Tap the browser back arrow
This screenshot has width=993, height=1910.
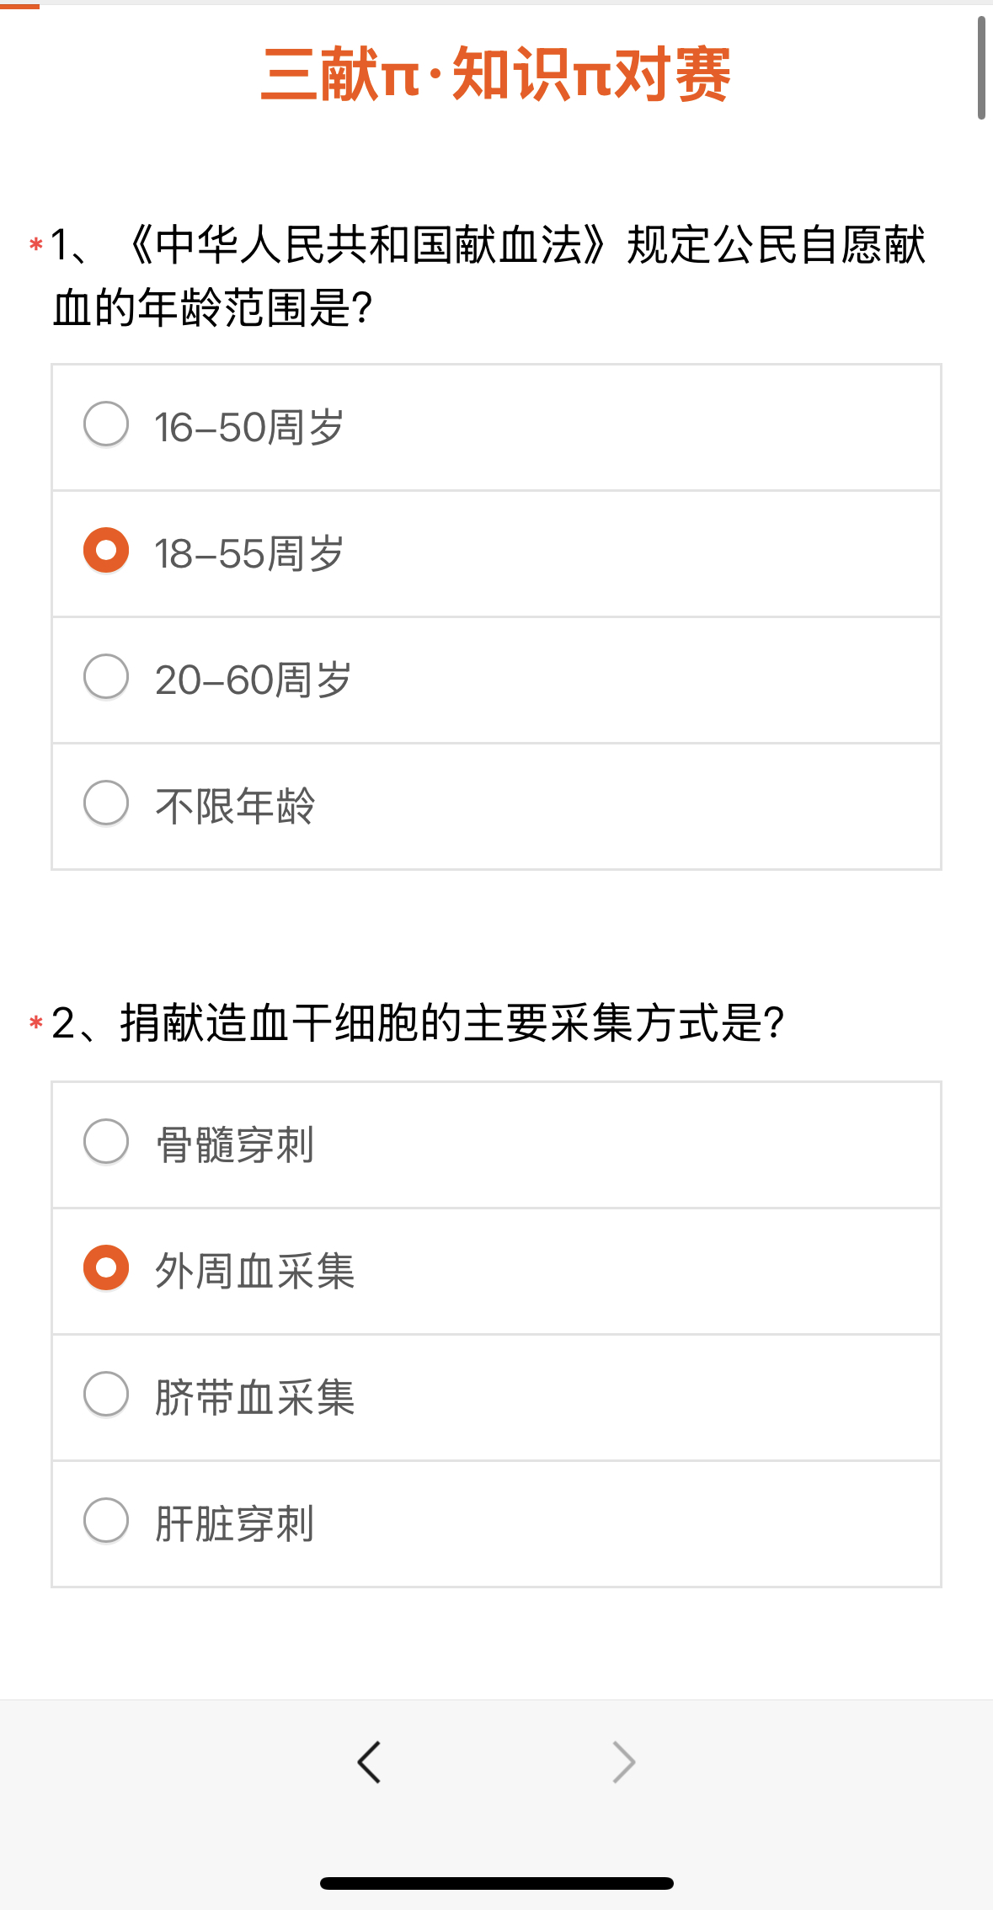tap(370, 1762)
